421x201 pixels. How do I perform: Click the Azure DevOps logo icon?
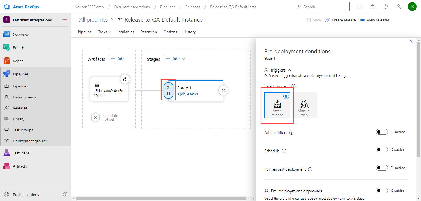7,7
